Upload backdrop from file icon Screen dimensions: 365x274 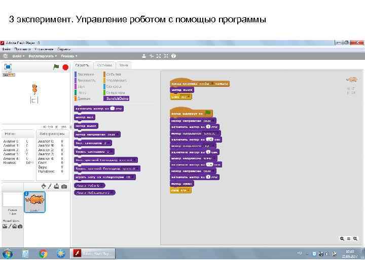pyautogui.click(x=14, y=226)
